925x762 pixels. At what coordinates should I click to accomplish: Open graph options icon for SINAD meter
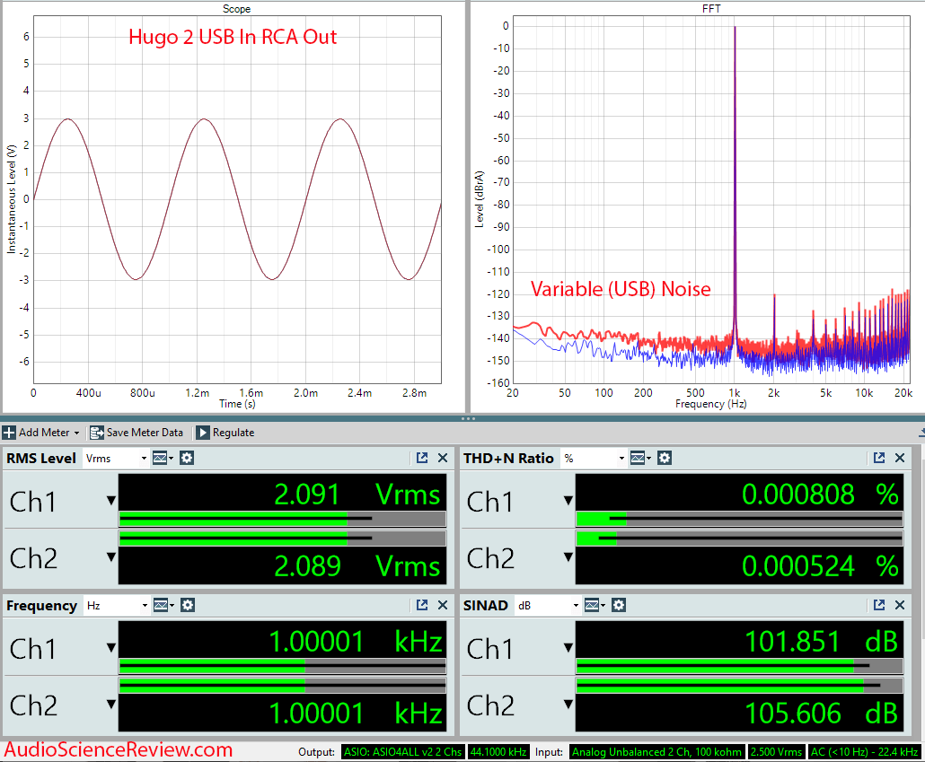[595, 605]
